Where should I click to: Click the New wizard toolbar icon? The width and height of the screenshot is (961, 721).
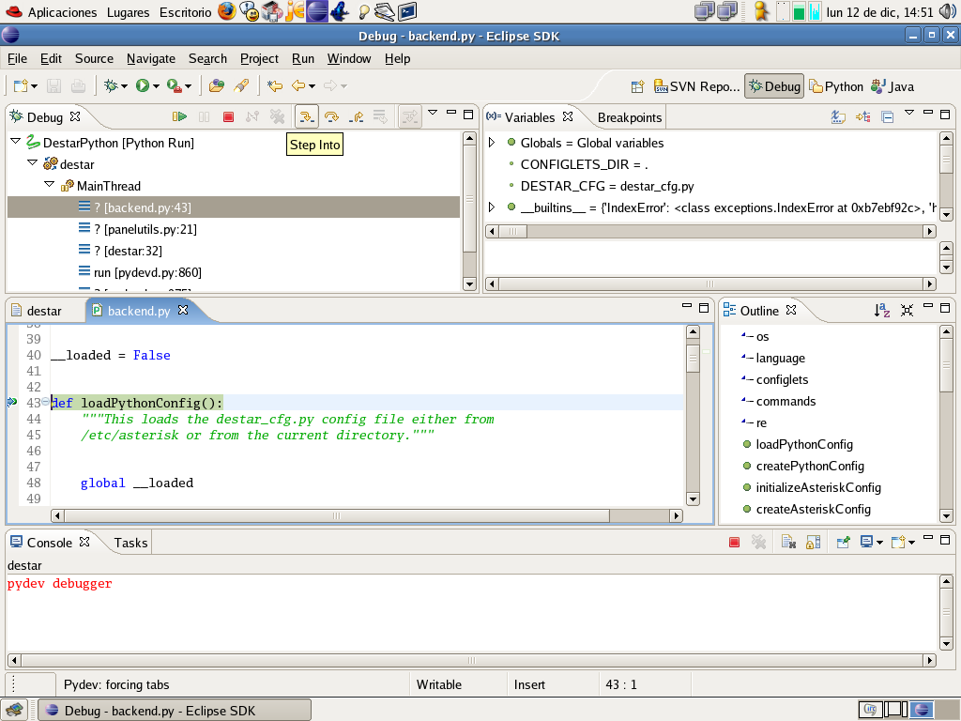pyautogui.click(x=21, y=85)
